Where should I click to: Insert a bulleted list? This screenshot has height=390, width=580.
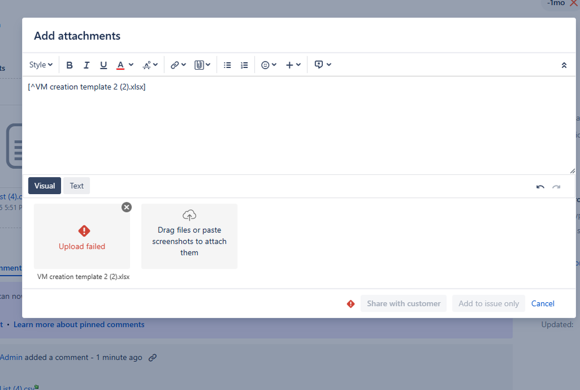[x=227, y=65]
